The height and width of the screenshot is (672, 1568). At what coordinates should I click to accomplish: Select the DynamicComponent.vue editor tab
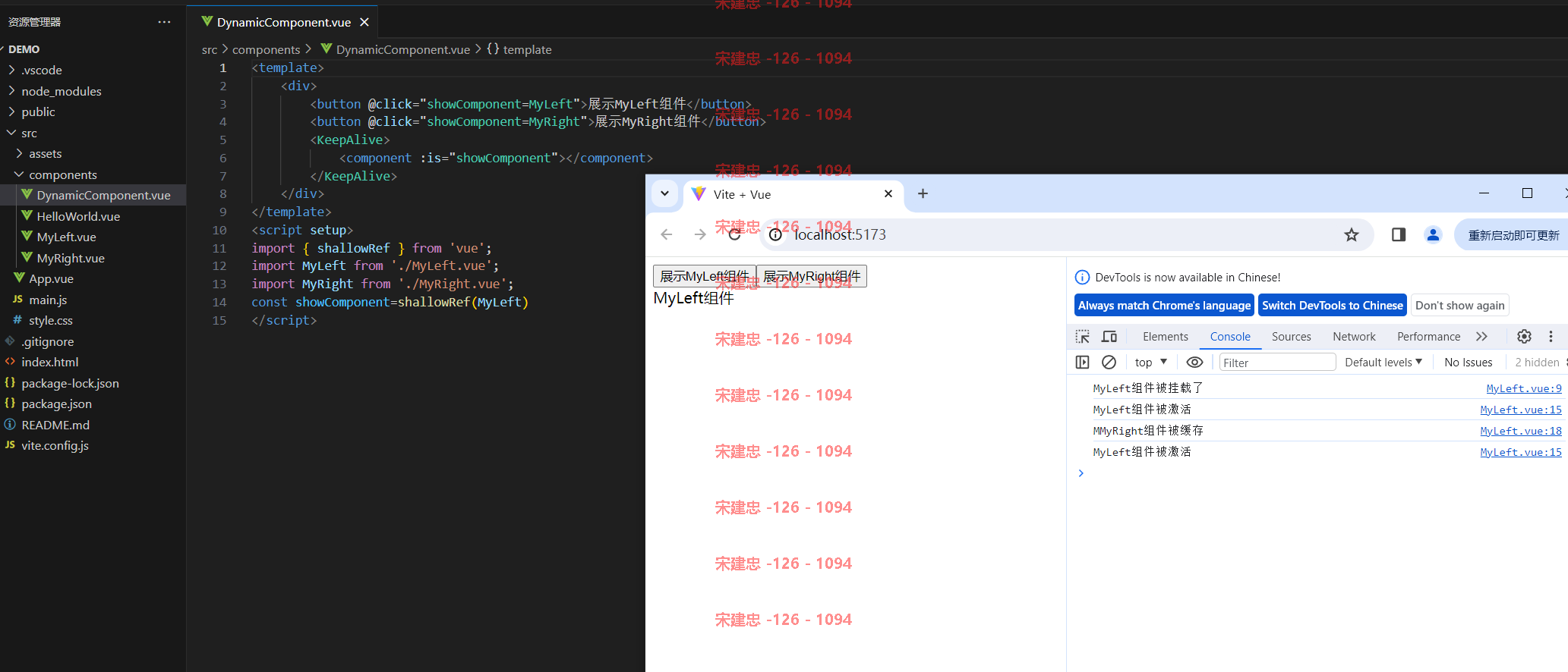click(282, 22)
